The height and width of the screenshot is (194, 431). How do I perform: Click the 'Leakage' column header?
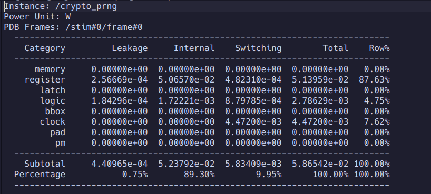(x=130, y=48)
